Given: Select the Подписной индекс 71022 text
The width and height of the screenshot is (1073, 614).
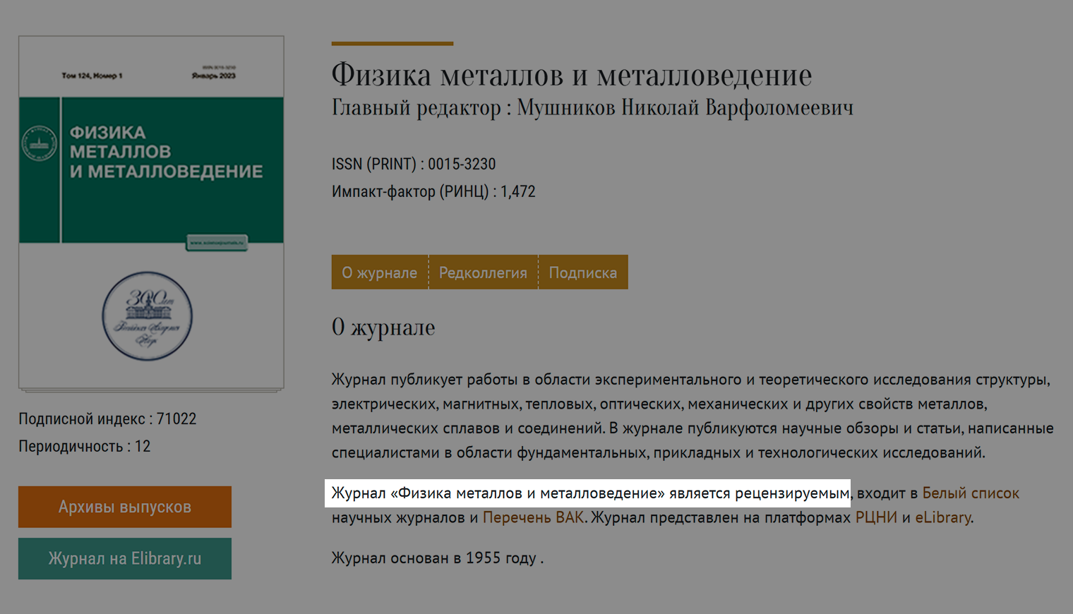Looking at the screenshot, I should pos(107,418).
